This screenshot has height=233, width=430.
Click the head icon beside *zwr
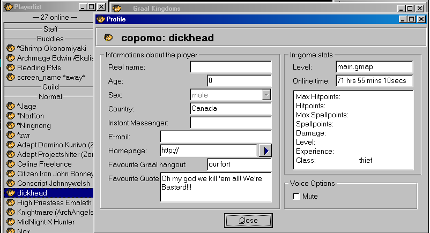(x=10, y=135)
